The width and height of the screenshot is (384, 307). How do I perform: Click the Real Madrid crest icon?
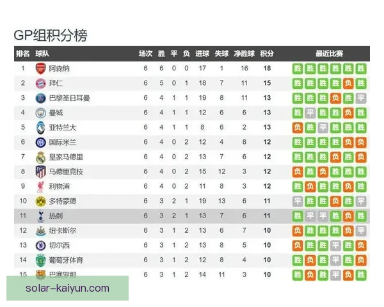(41, 157)
